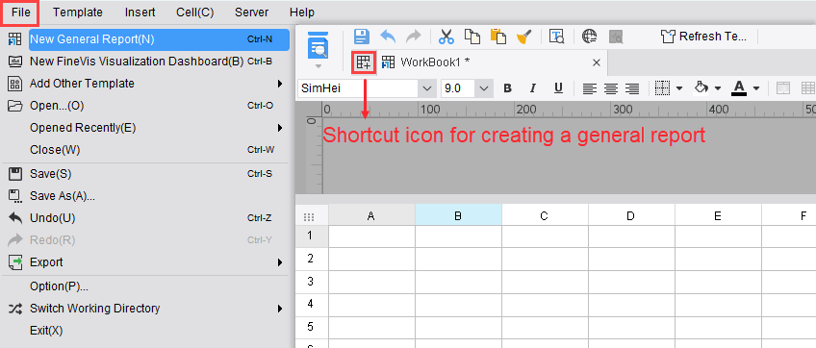Toggle italic formatting
This screenshot has height=348, width=816.
532,88
